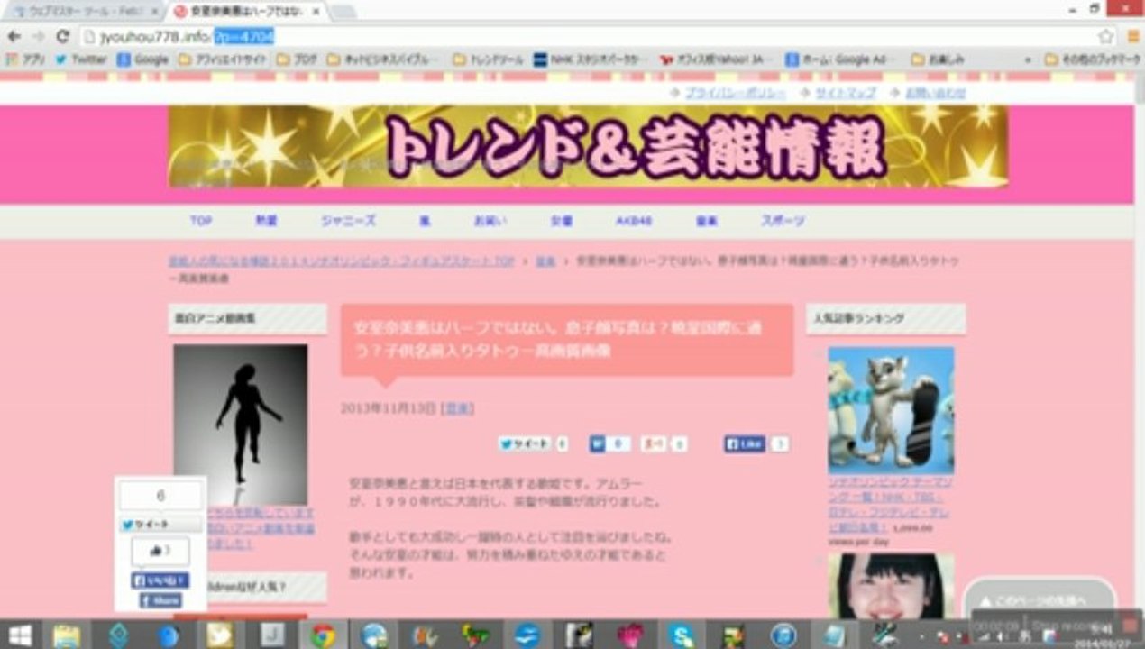The height and width of the screenshot is (649, 1145).
Task: Open Google Chrome from the taskbar
Action: [x=323, y=635]
